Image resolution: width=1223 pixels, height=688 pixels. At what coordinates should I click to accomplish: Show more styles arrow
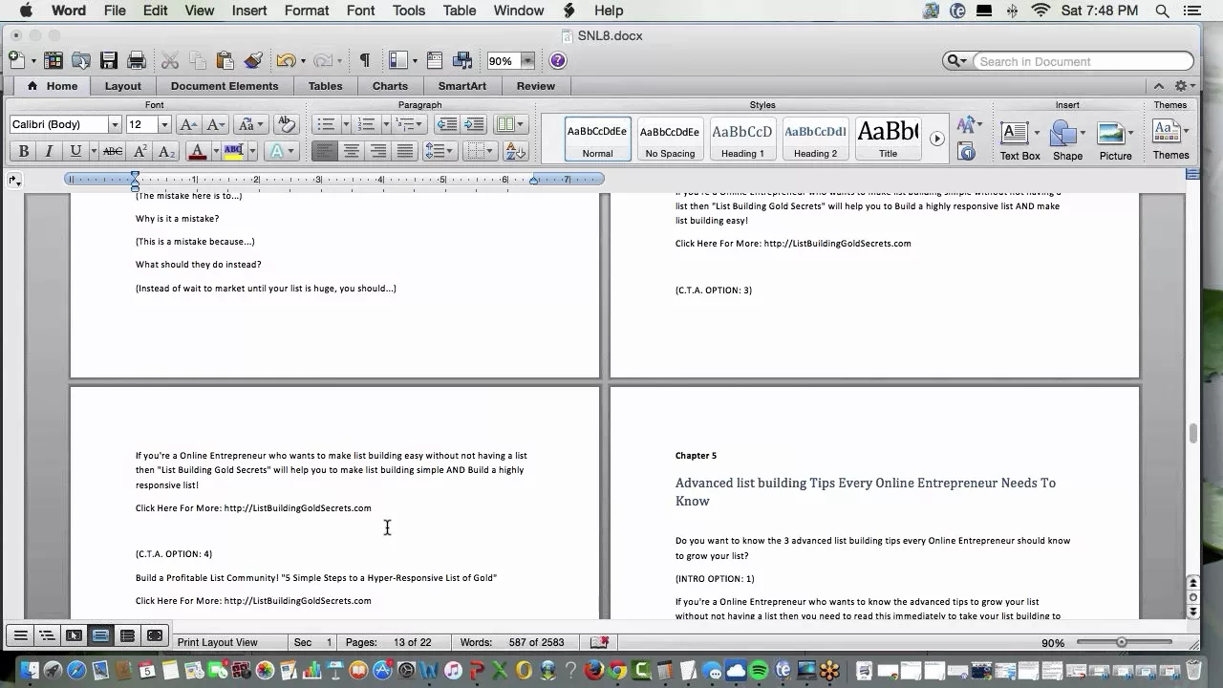pyautogui.click(x=937, y=139)
